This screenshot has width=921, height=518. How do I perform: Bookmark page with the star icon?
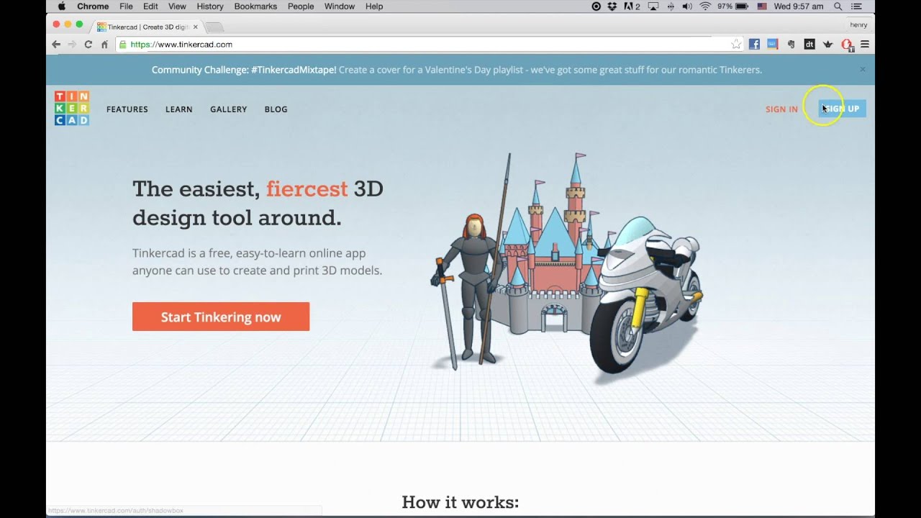coord(736,45)
